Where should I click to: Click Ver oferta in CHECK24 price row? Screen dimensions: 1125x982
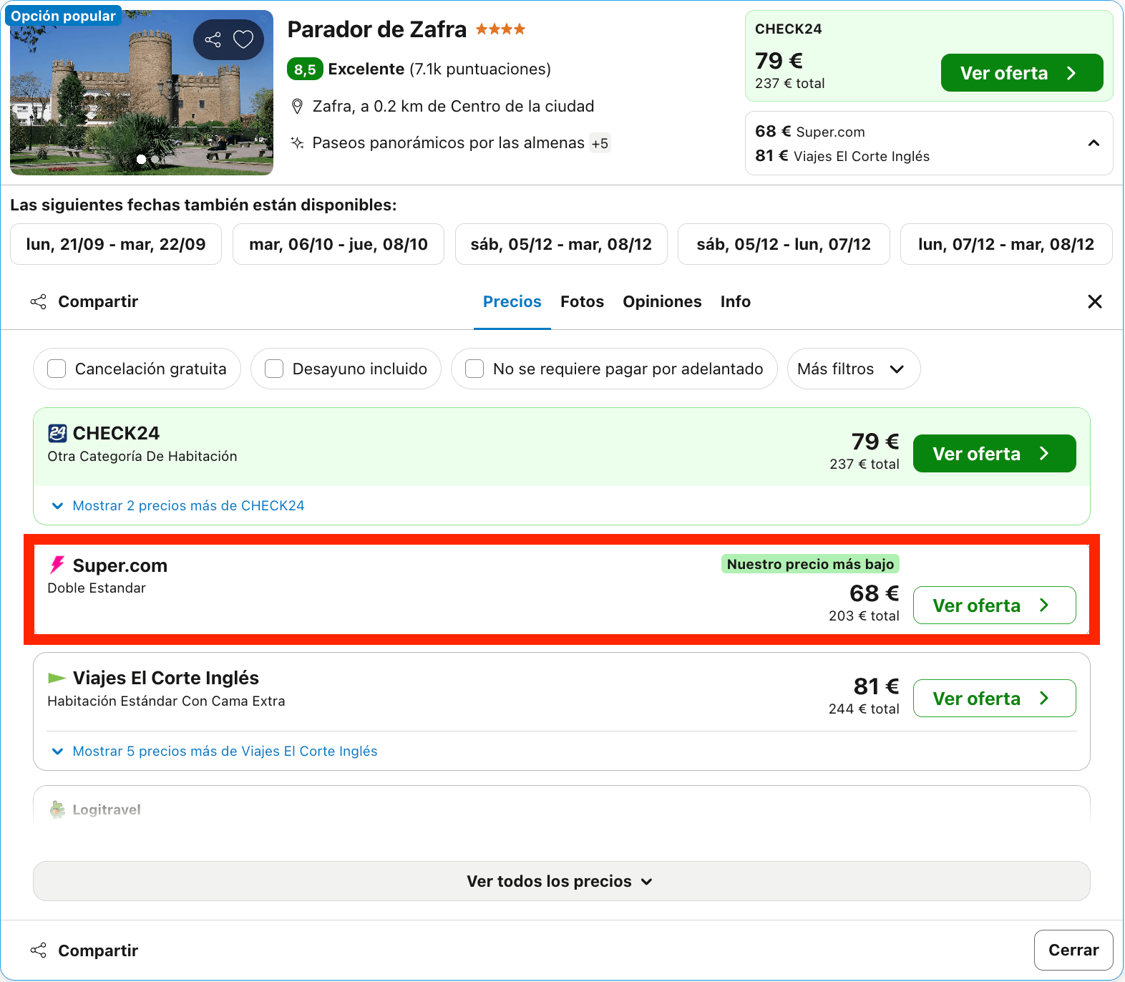(x=995, y=454)
